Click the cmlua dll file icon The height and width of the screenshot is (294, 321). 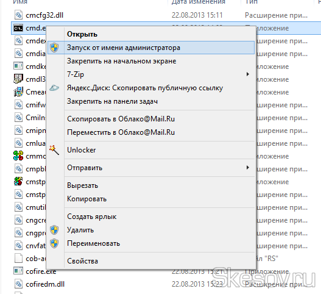coord(18,143)
